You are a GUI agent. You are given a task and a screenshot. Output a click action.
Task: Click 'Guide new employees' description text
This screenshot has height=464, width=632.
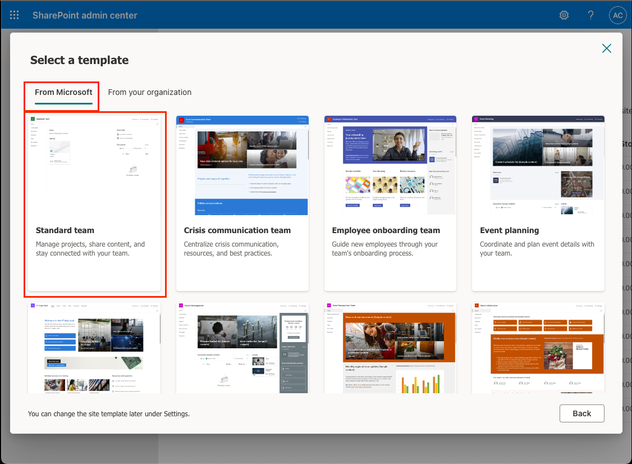point(384,248)
